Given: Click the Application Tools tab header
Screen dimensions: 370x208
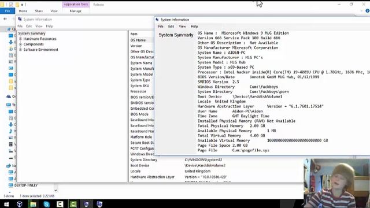Looking at the screenshot, I should click(76, 4).
